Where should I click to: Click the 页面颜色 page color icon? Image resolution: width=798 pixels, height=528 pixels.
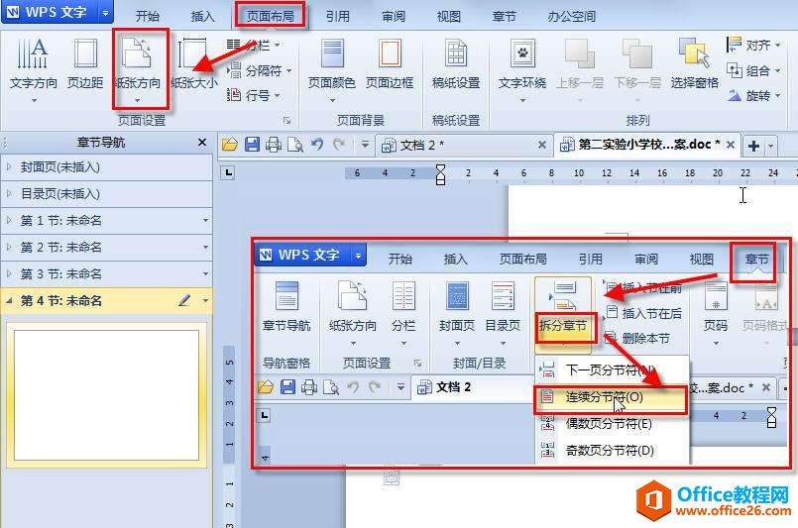click(x=332, y=53)
